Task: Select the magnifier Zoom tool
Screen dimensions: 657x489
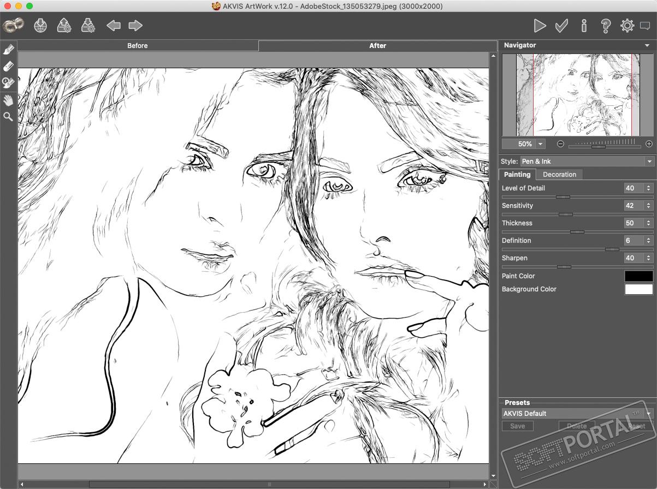Action: point(8,116)
